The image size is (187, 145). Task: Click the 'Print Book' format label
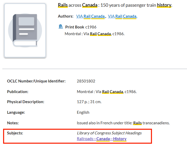point(75,27)
